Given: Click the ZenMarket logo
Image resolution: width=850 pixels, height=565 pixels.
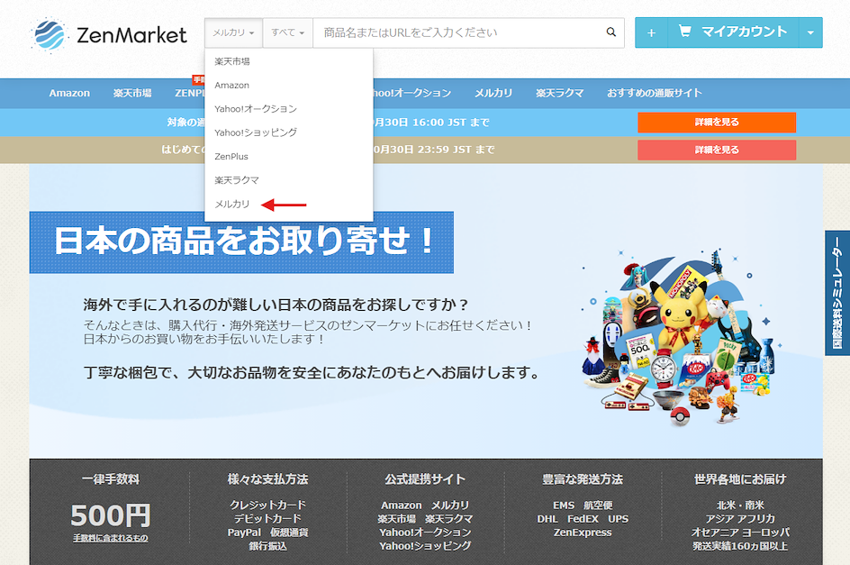Looking at the screenshot, I should (x=109, y=35).
